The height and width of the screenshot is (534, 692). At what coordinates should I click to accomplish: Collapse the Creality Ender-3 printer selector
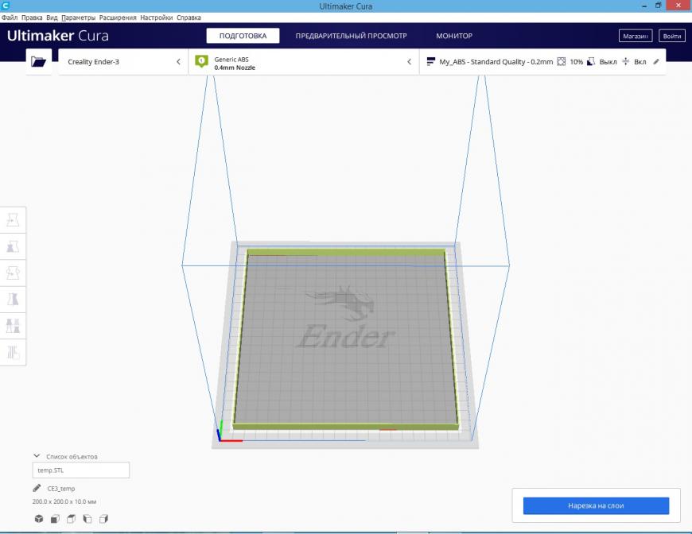point(178,62)
